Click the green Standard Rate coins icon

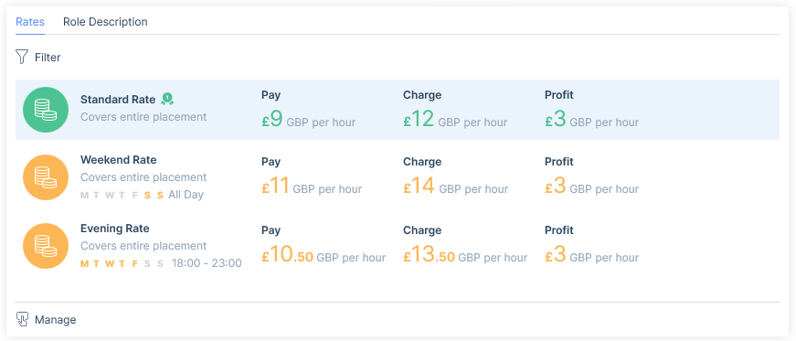(x=46, y=110)
